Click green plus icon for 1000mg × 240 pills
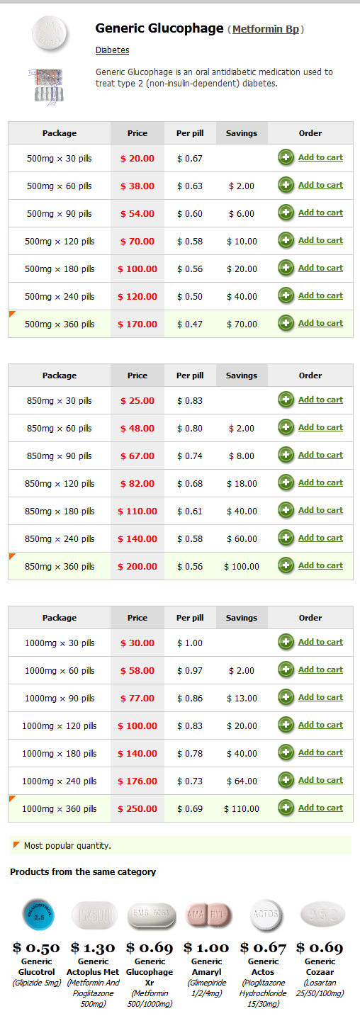The width and height of the screenshot is (360, 1028). [286, 780]
